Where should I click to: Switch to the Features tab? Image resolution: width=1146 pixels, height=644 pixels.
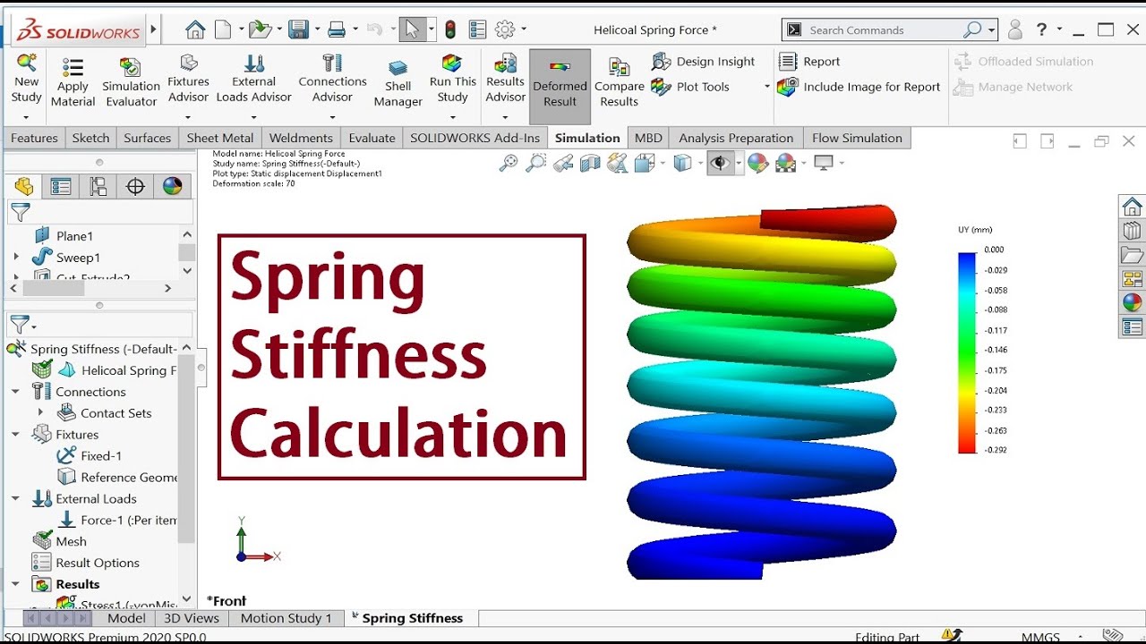tap(34, 138)
